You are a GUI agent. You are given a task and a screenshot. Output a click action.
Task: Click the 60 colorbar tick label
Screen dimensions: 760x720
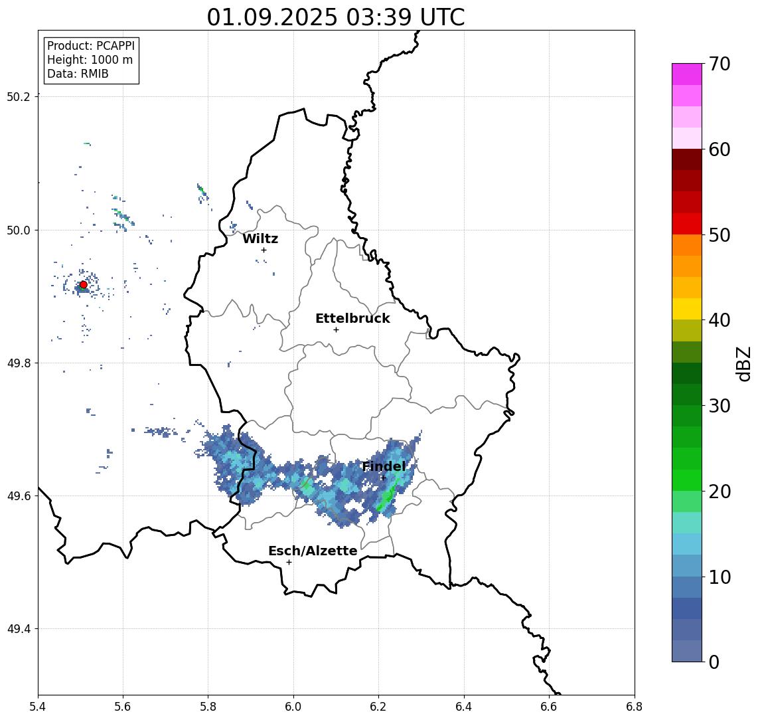[x=720, y=149]
